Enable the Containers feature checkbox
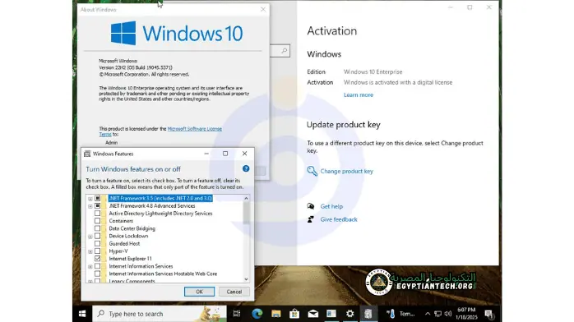Image resolution: width=574 pixels, height=322 pixels. (x=97, y=221)
